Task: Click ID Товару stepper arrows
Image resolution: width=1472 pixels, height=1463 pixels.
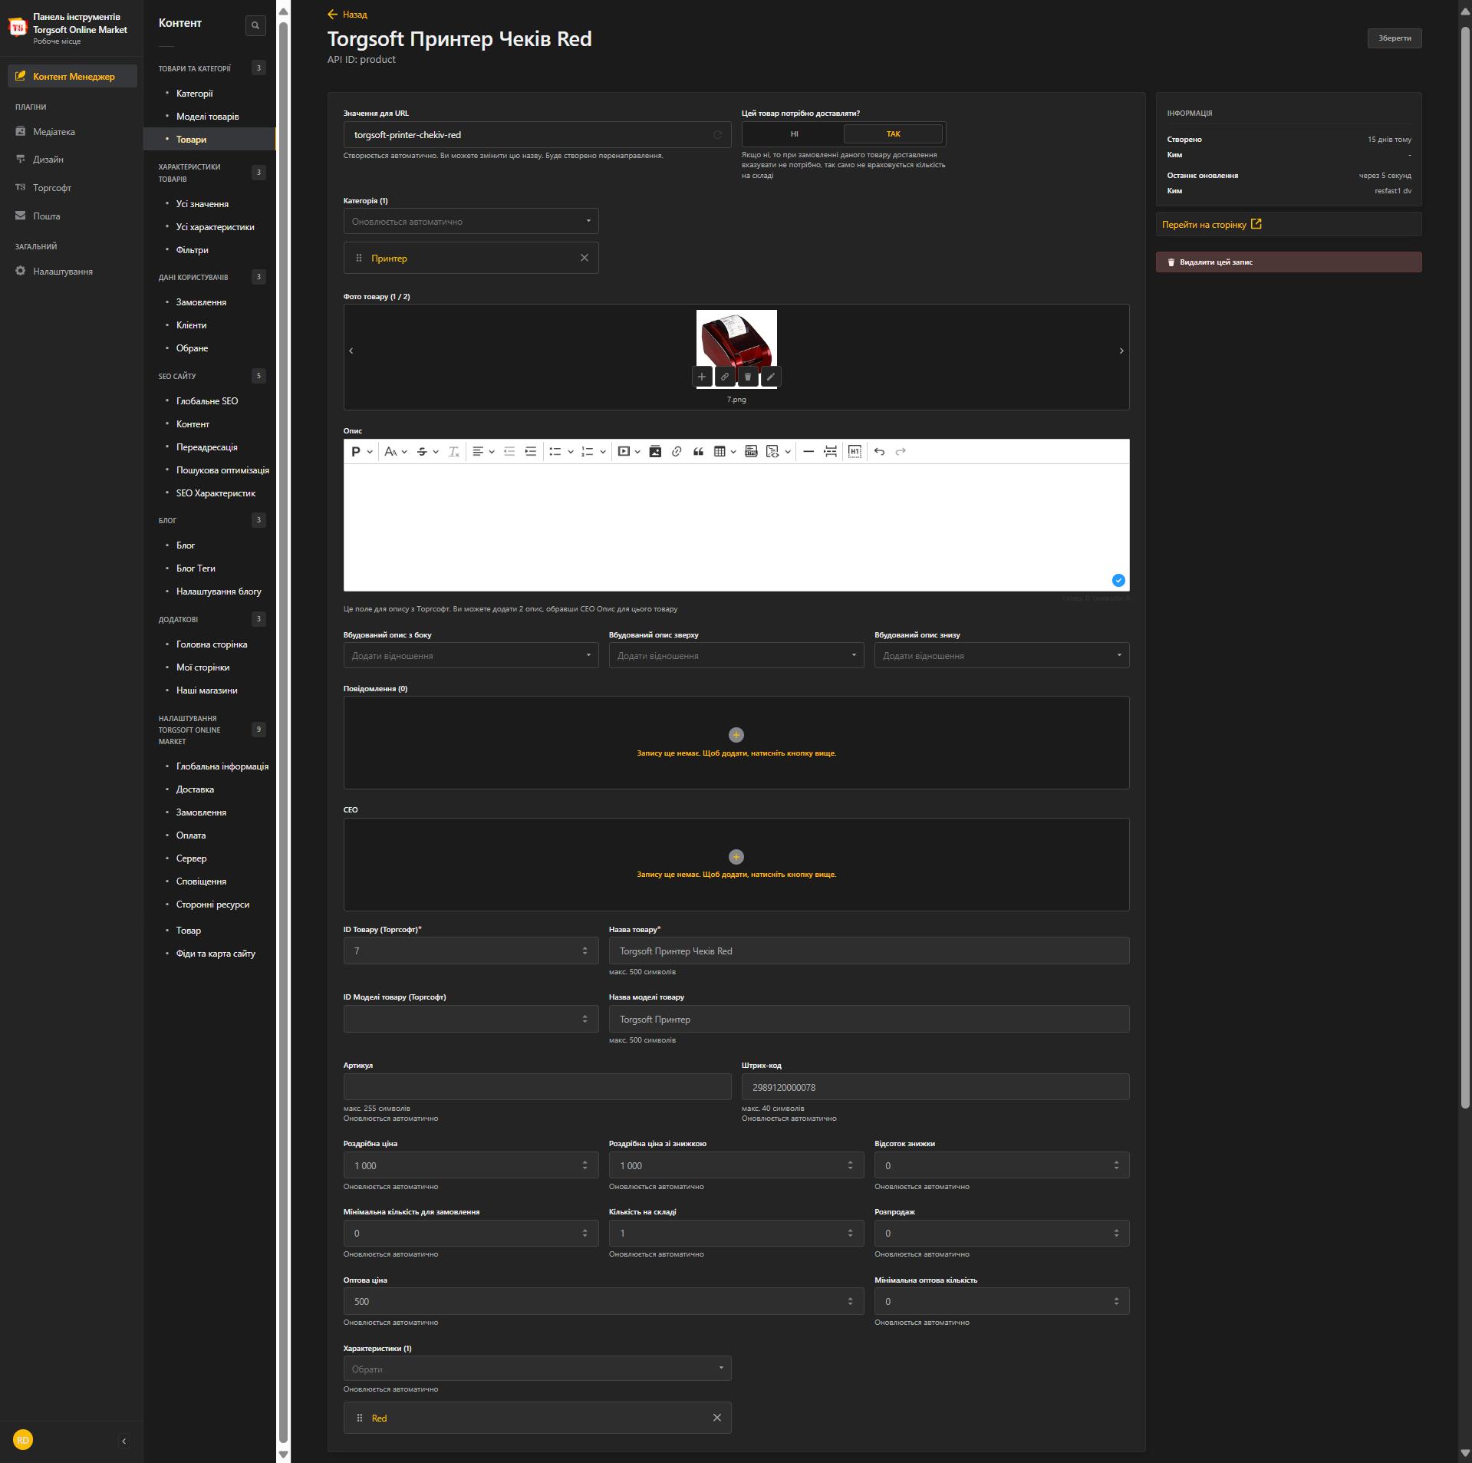Action: point(585,951)
